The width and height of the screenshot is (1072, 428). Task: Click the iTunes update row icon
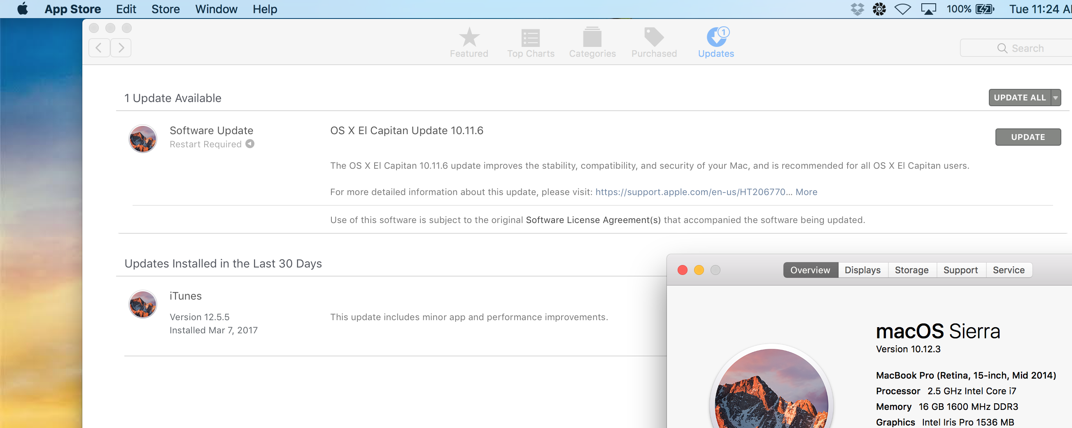coord(143,304)
